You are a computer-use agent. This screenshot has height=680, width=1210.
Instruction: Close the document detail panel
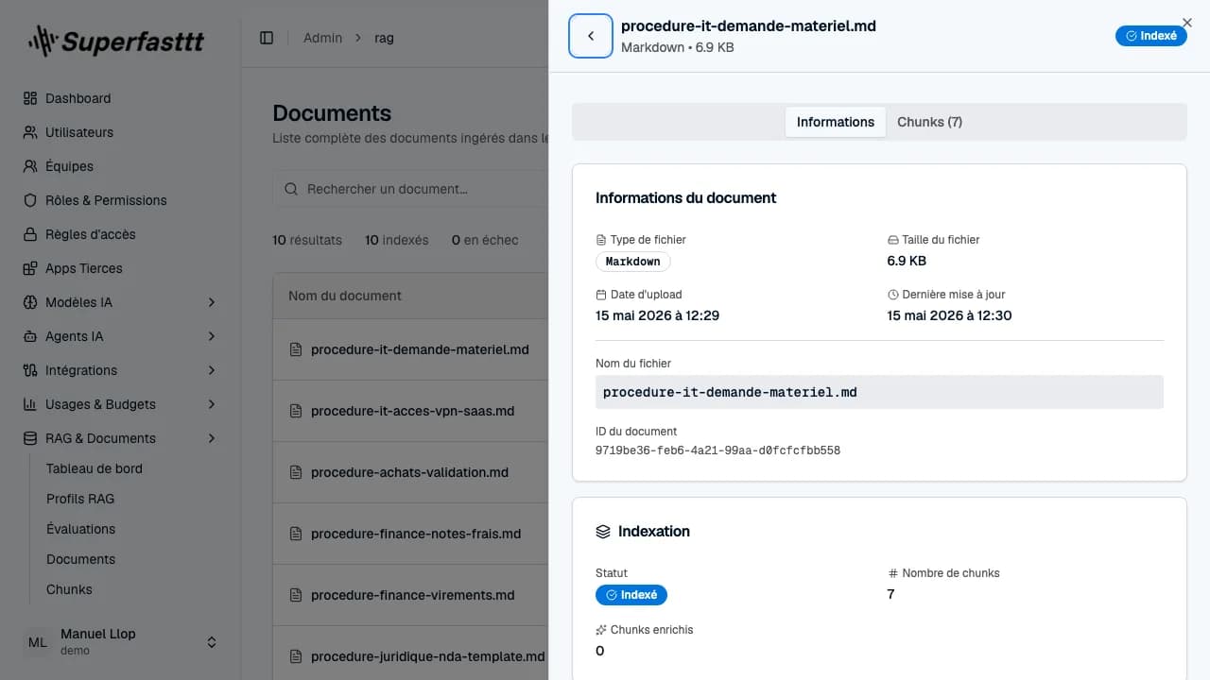1187,23
